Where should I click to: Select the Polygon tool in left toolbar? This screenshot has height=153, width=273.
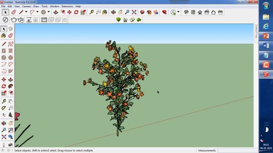point(11,57)
